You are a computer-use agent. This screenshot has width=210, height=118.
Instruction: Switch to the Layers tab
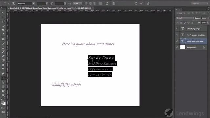178,10
